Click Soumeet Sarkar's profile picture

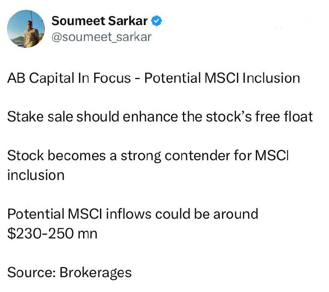pos(27,28)
